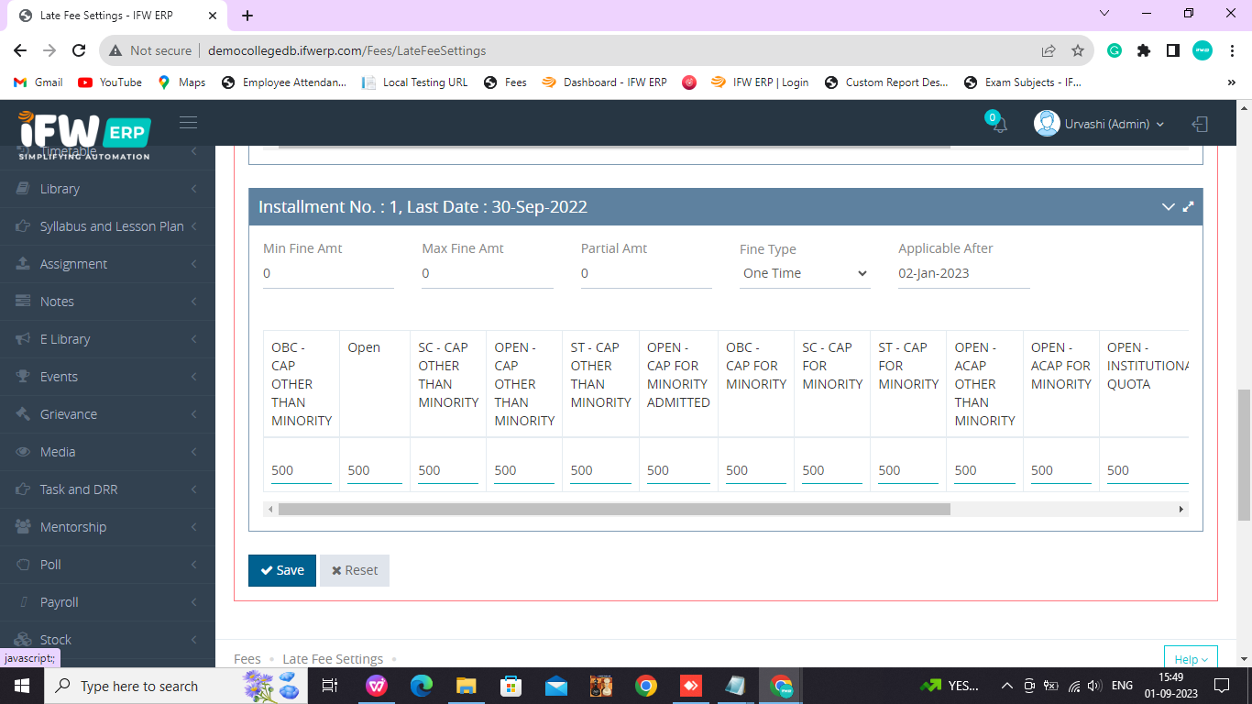Image resolution: width=1252 pixels, height=704 pixels.
Task: Expand the Help dropdown
Action: pyautogui.click(x=1191, y=659)
